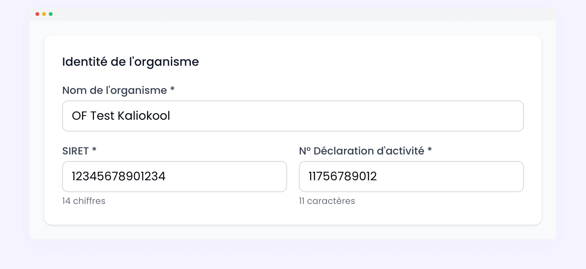Image resolution: width=586 pixels, height=269 pixels.
Task: Click the asterisk beside Nom de l'organisme
Action: click(173, 90)
